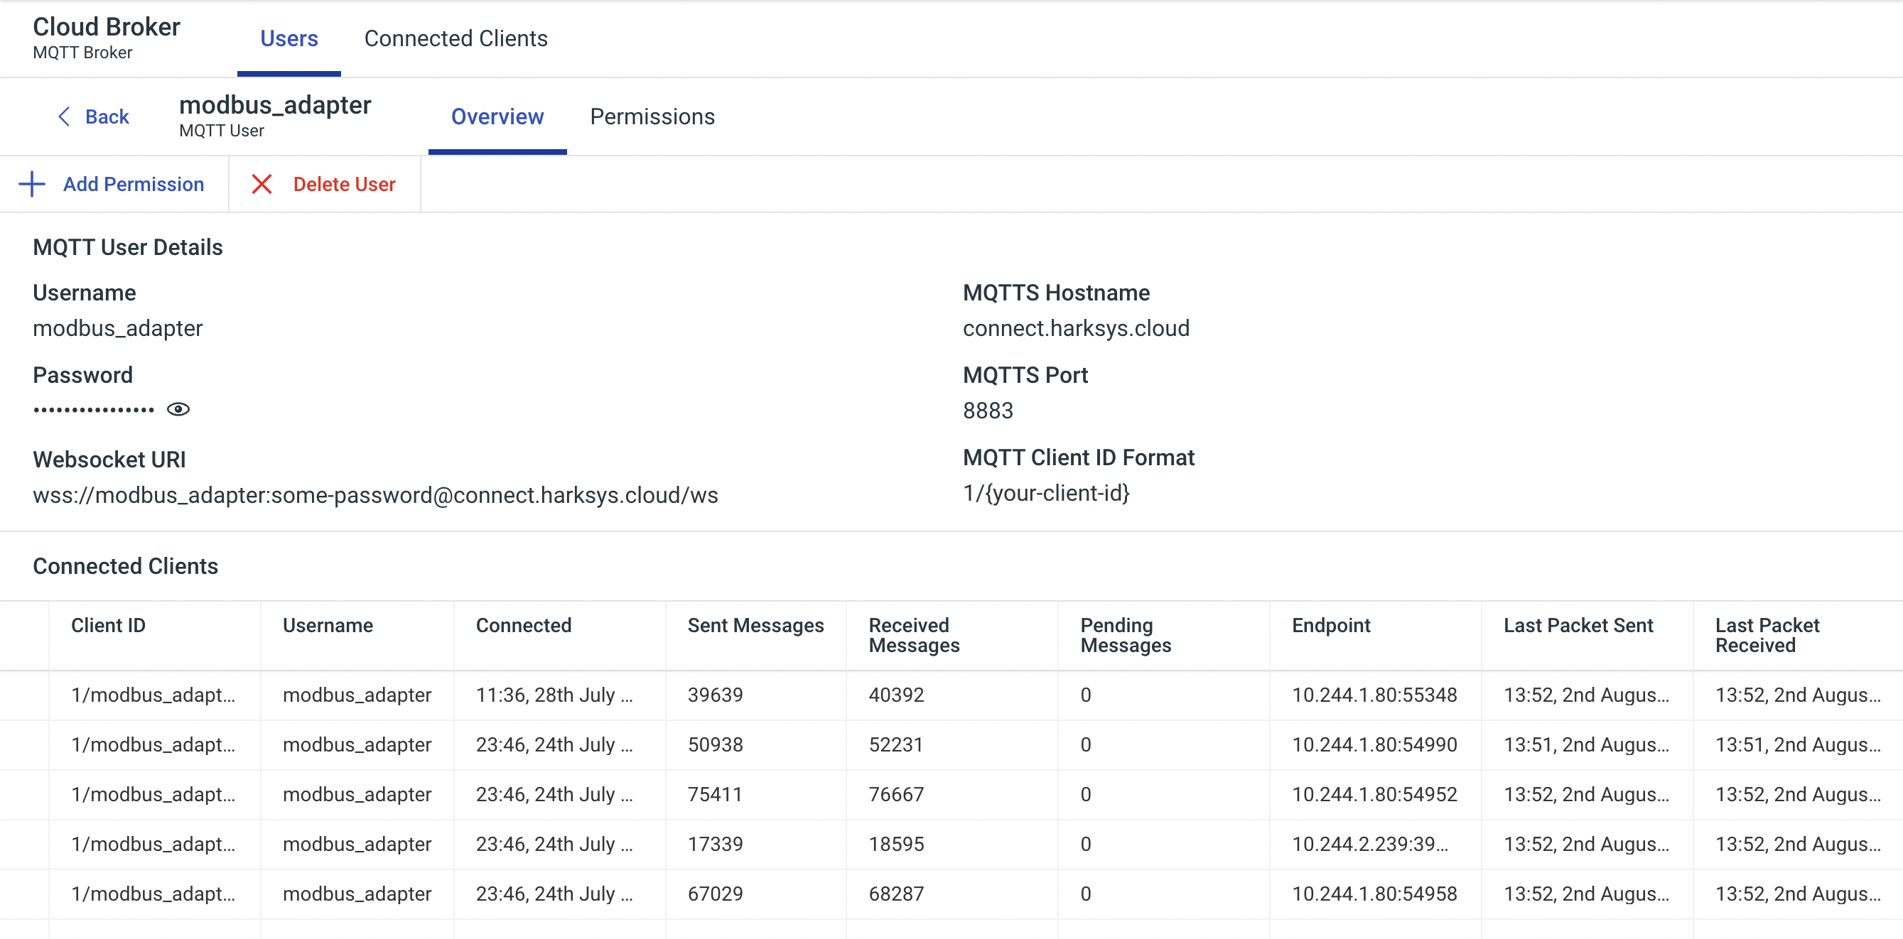Screen dimensions: 1903x939
Task: Select client row with endpoint 10.244.1.80:54952
Action: point(951,794)
